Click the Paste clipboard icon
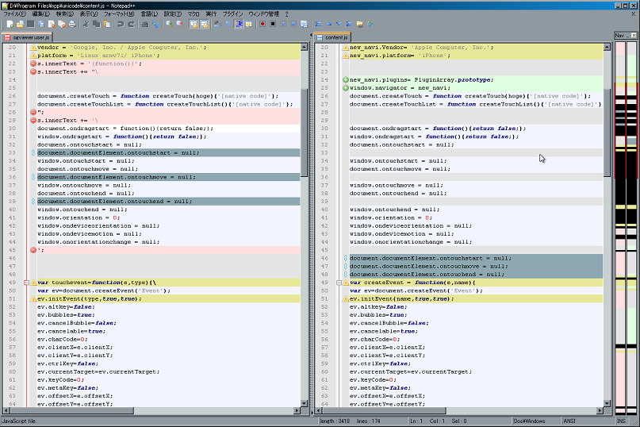This screenshot has height=427, width=640. click(x=106, y=24)
